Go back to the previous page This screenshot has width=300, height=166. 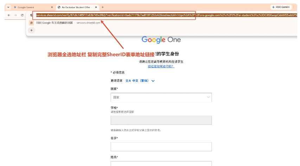click(x=9, y=15)
